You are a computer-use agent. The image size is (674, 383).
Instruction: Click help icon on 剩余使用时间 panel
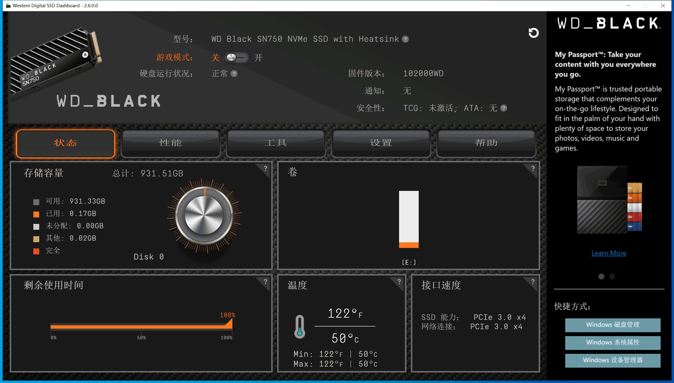coord(265,282)
